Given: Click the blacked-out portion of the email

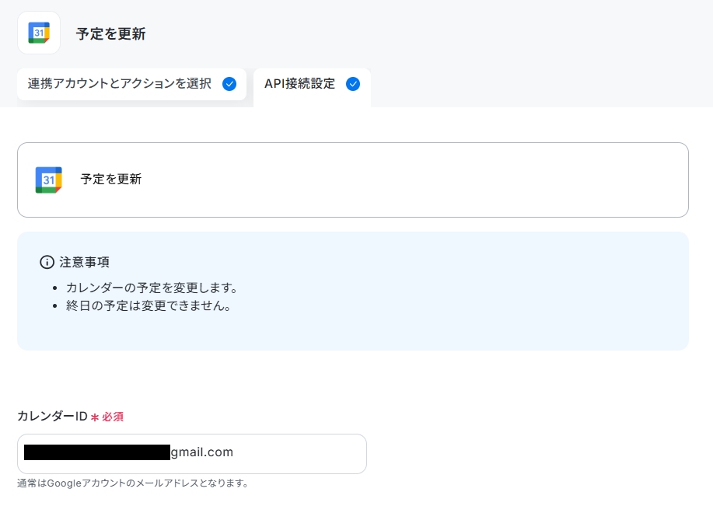Looking at the screenshot, I should pyautogui.click(x=97, y=452).
